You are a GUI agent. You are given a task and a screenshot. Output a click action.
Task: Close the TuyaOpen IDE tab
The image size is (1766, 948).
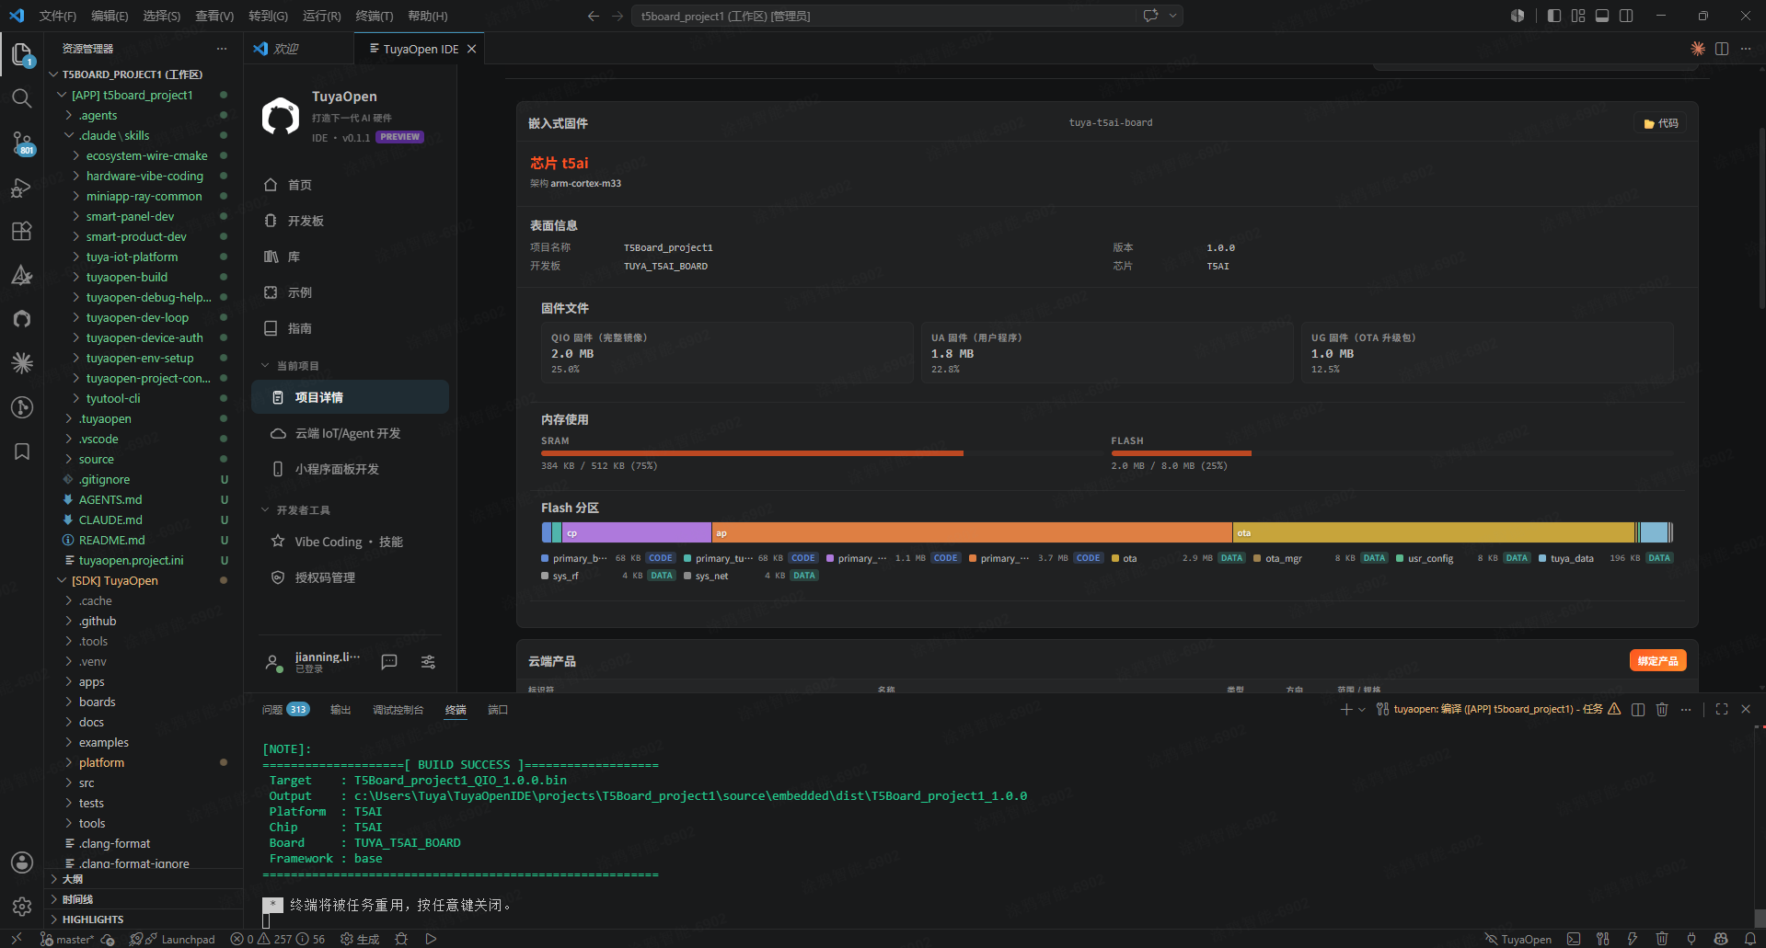[472, 49]
